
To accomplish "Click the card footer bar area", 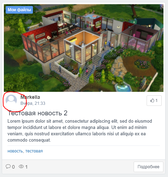I will click(x=83, y=167).
